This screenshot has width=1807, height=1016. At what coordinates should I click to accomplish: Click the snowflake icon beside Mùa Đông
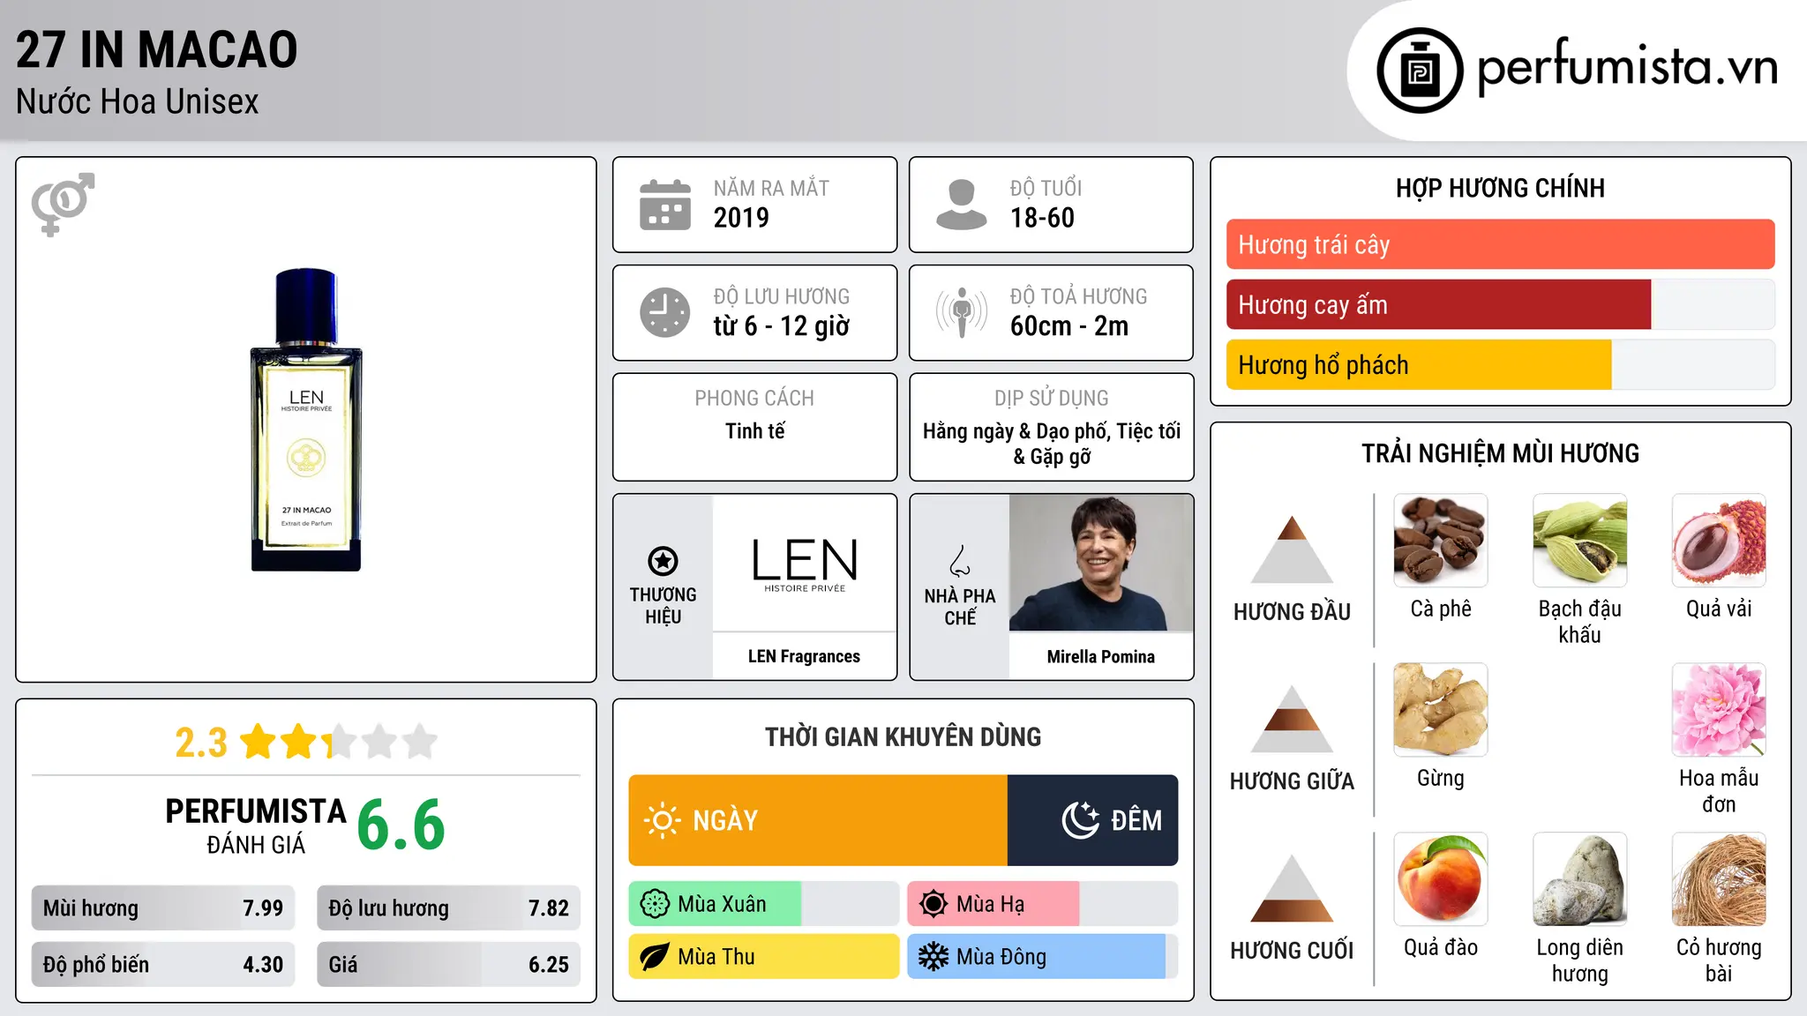pos(933,957)
